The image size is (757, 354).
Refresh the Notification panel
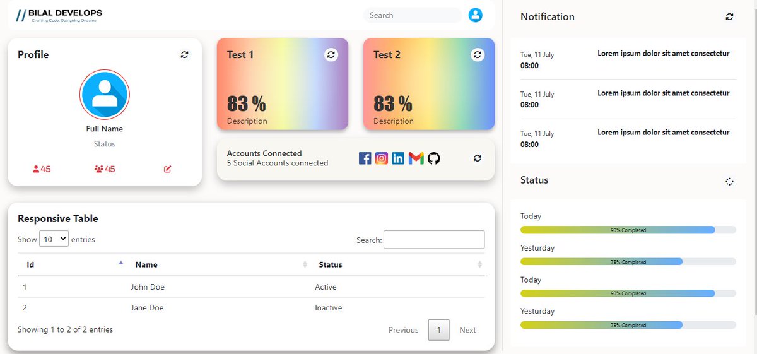pos(729,17)
